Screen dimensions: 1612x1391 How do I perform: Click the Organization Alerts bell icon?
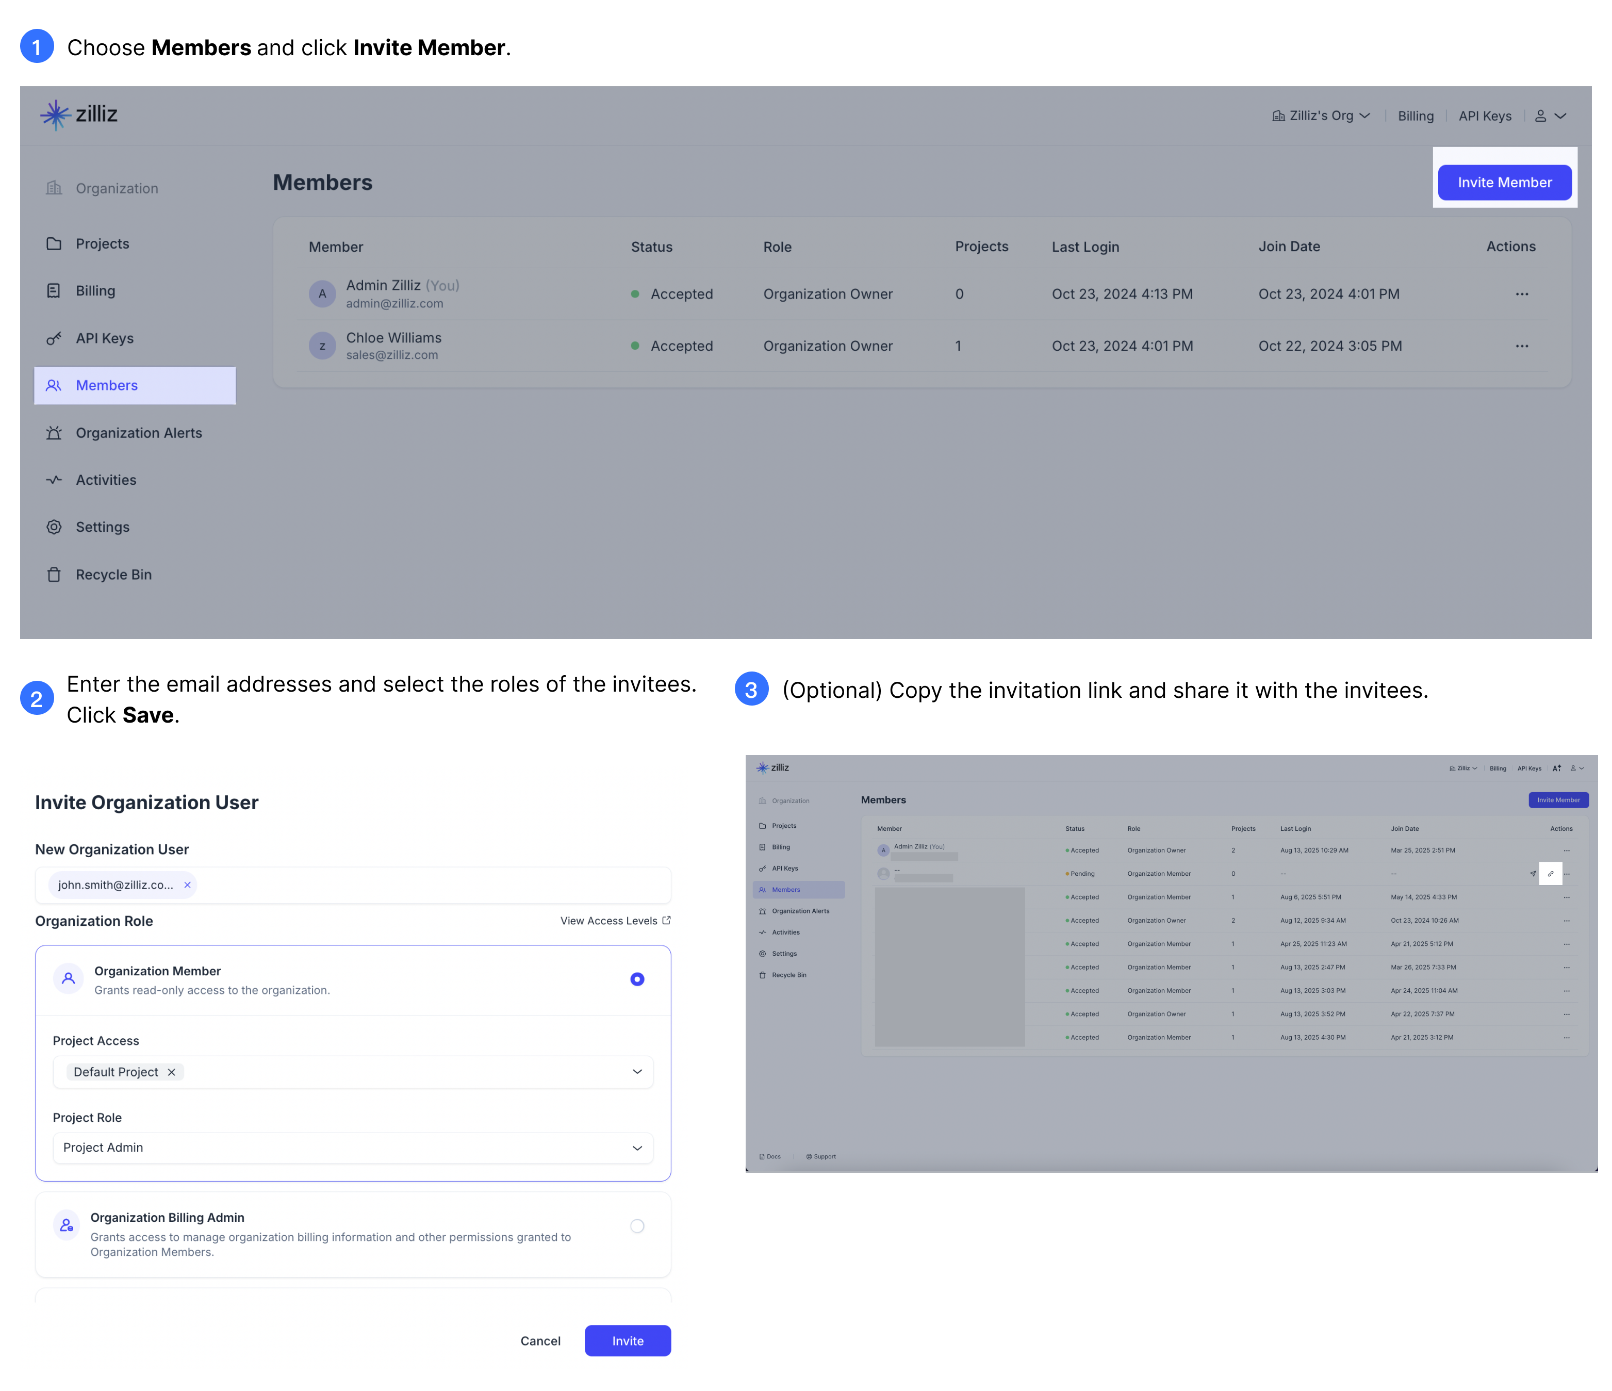coord(54,433)
